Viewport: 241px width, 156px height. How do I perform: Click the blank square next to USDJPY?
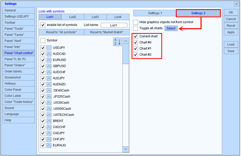click(49, 48)
